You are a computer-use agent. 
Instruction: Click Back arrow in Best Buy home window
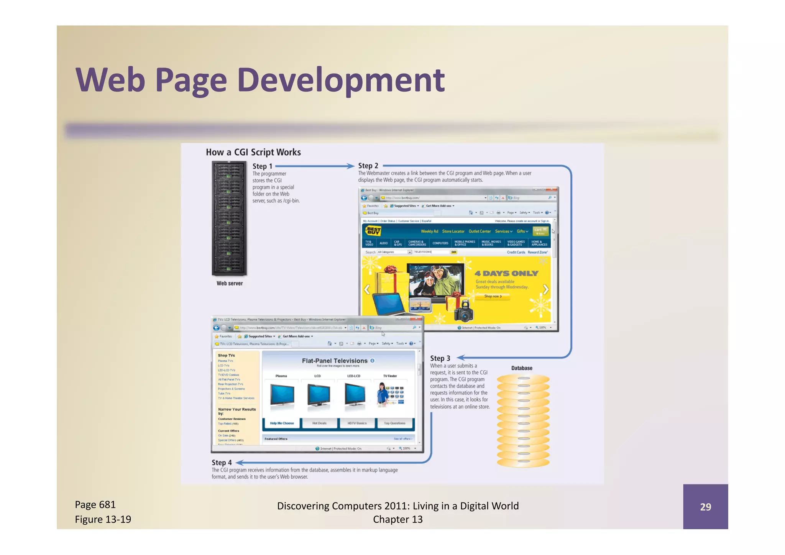click(364, 198)
